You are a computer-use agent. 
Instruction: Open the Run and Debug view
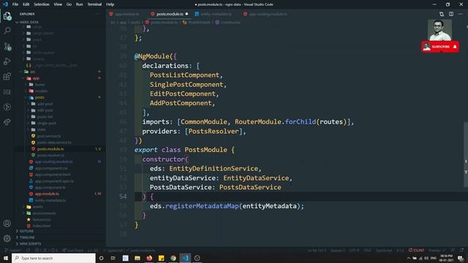(7, 61)
